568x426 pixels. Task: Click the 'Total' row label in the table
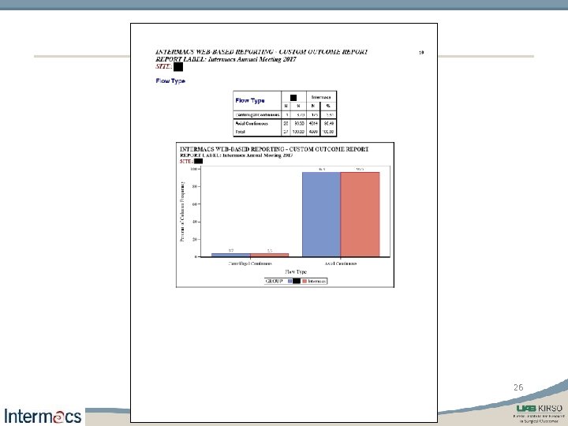pyautogui.click(x=240, y=132)
